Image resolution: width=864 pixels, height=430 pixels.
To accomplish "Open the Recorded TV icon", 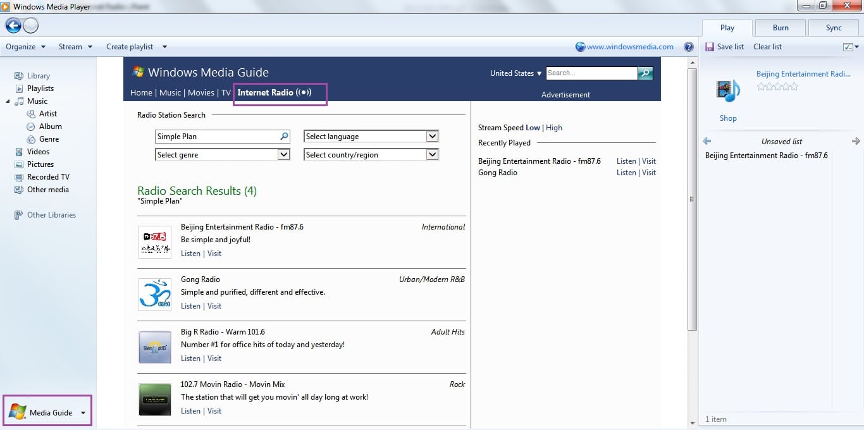I will [x=19, y=177].
